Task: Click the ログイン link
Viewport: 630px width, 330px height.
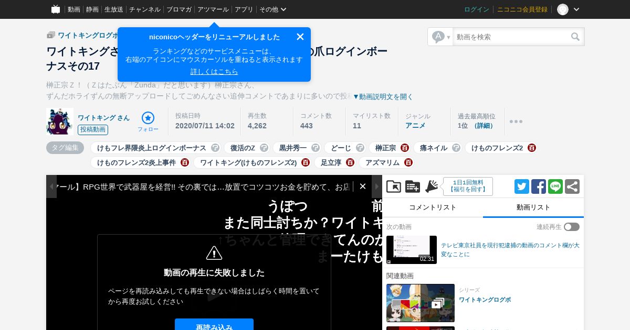Action: (x=477, y=9)
